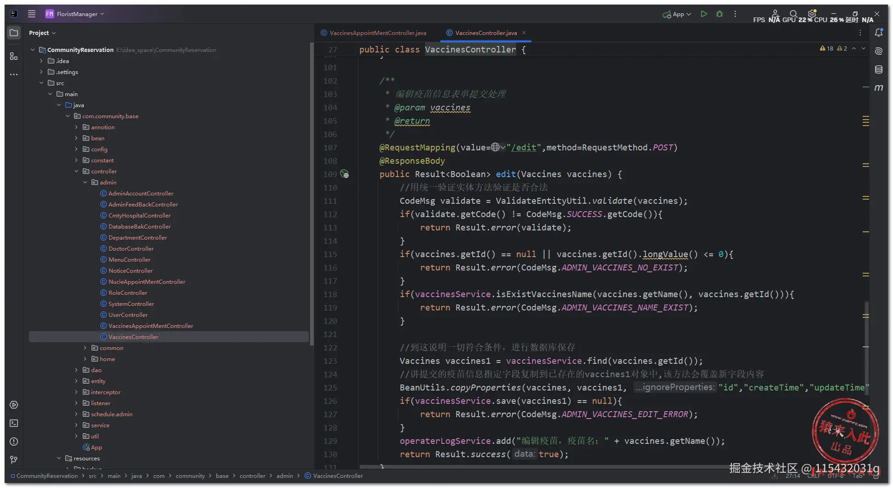Click the warnings count indicator
The height and width of the screenshot is (488, 893).
click(x=833, y=48)
